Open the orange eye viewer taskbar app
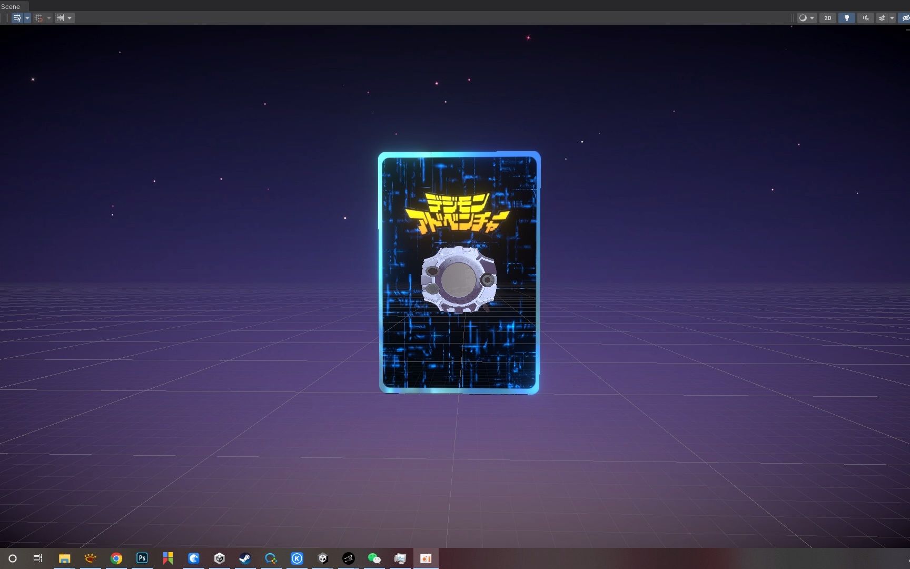The image size is (910, 569). pyautogui.click(x=91, y=558)
